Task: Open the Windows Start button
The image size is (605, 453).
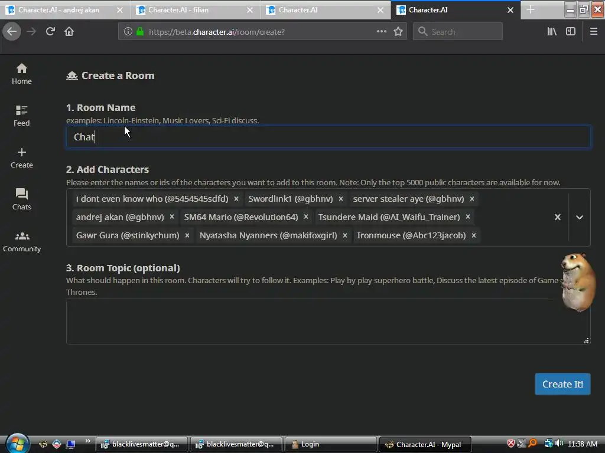Action: [17, 444]
